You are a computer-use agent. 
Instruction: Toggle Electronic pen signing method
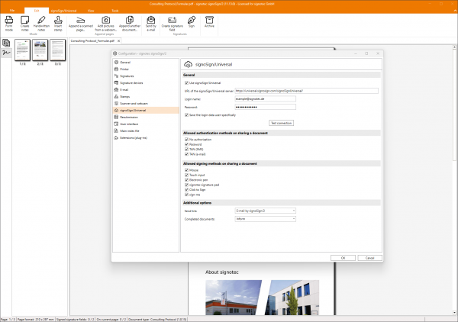coord(186,180)
